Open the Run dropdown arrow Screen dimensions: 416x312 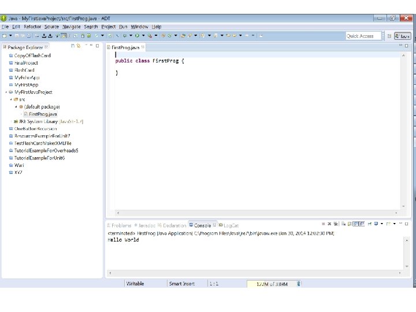(143, 36)
